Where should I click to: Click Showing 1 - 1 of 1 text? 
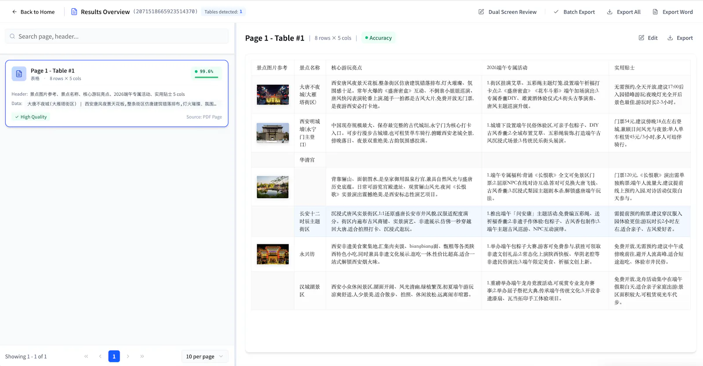pos(26,356)
